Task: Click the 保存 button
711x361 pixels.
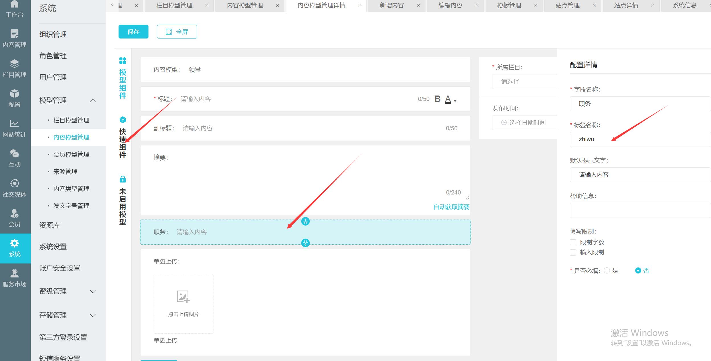Action: point(133,32)
